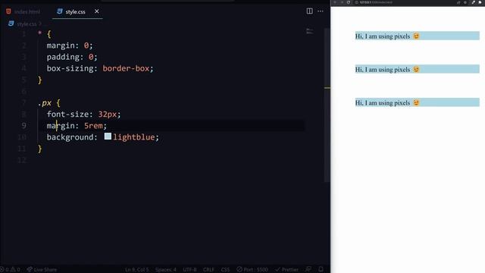The height and width of the screenshot is (273, 485).
Task: Change indentation via Spaces: 4
Action: click(x=166, y=270)
